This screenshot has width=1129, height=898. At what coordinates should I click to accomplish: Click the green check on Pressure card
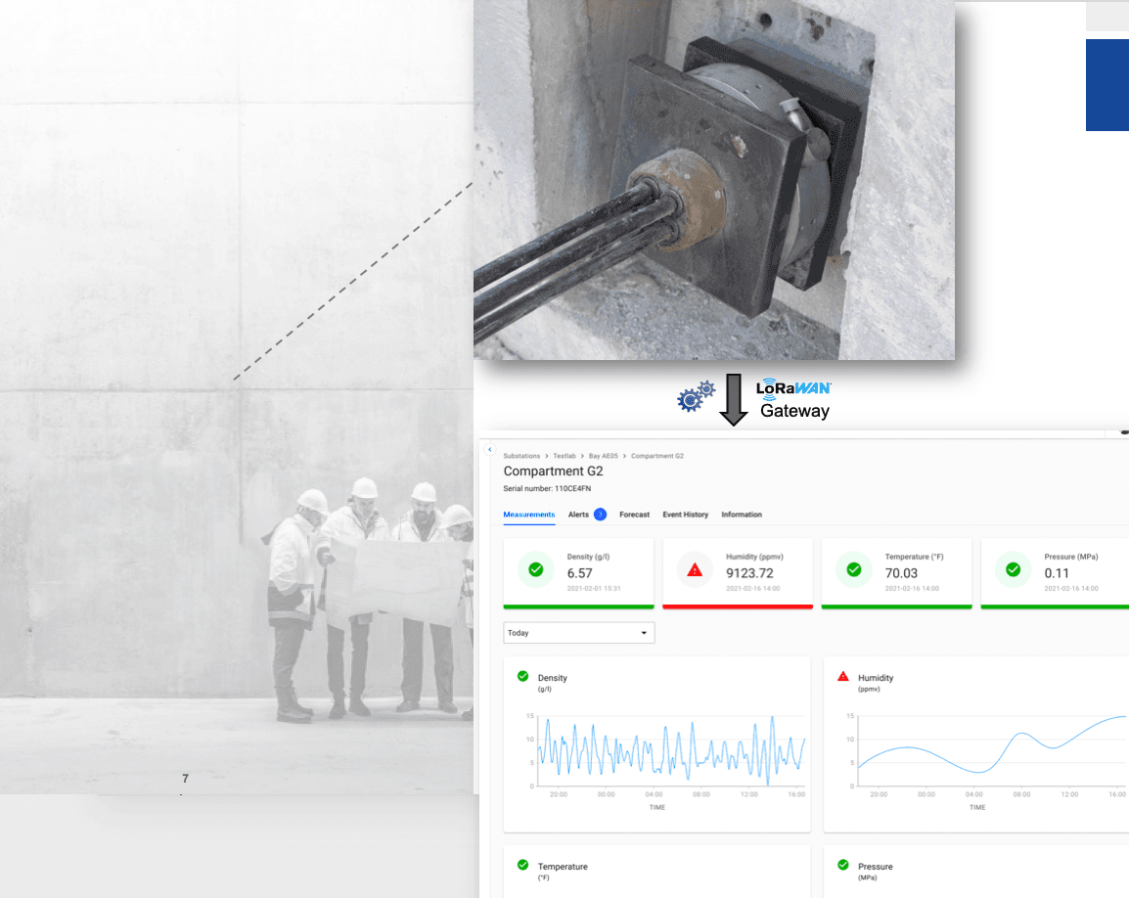1014,569
